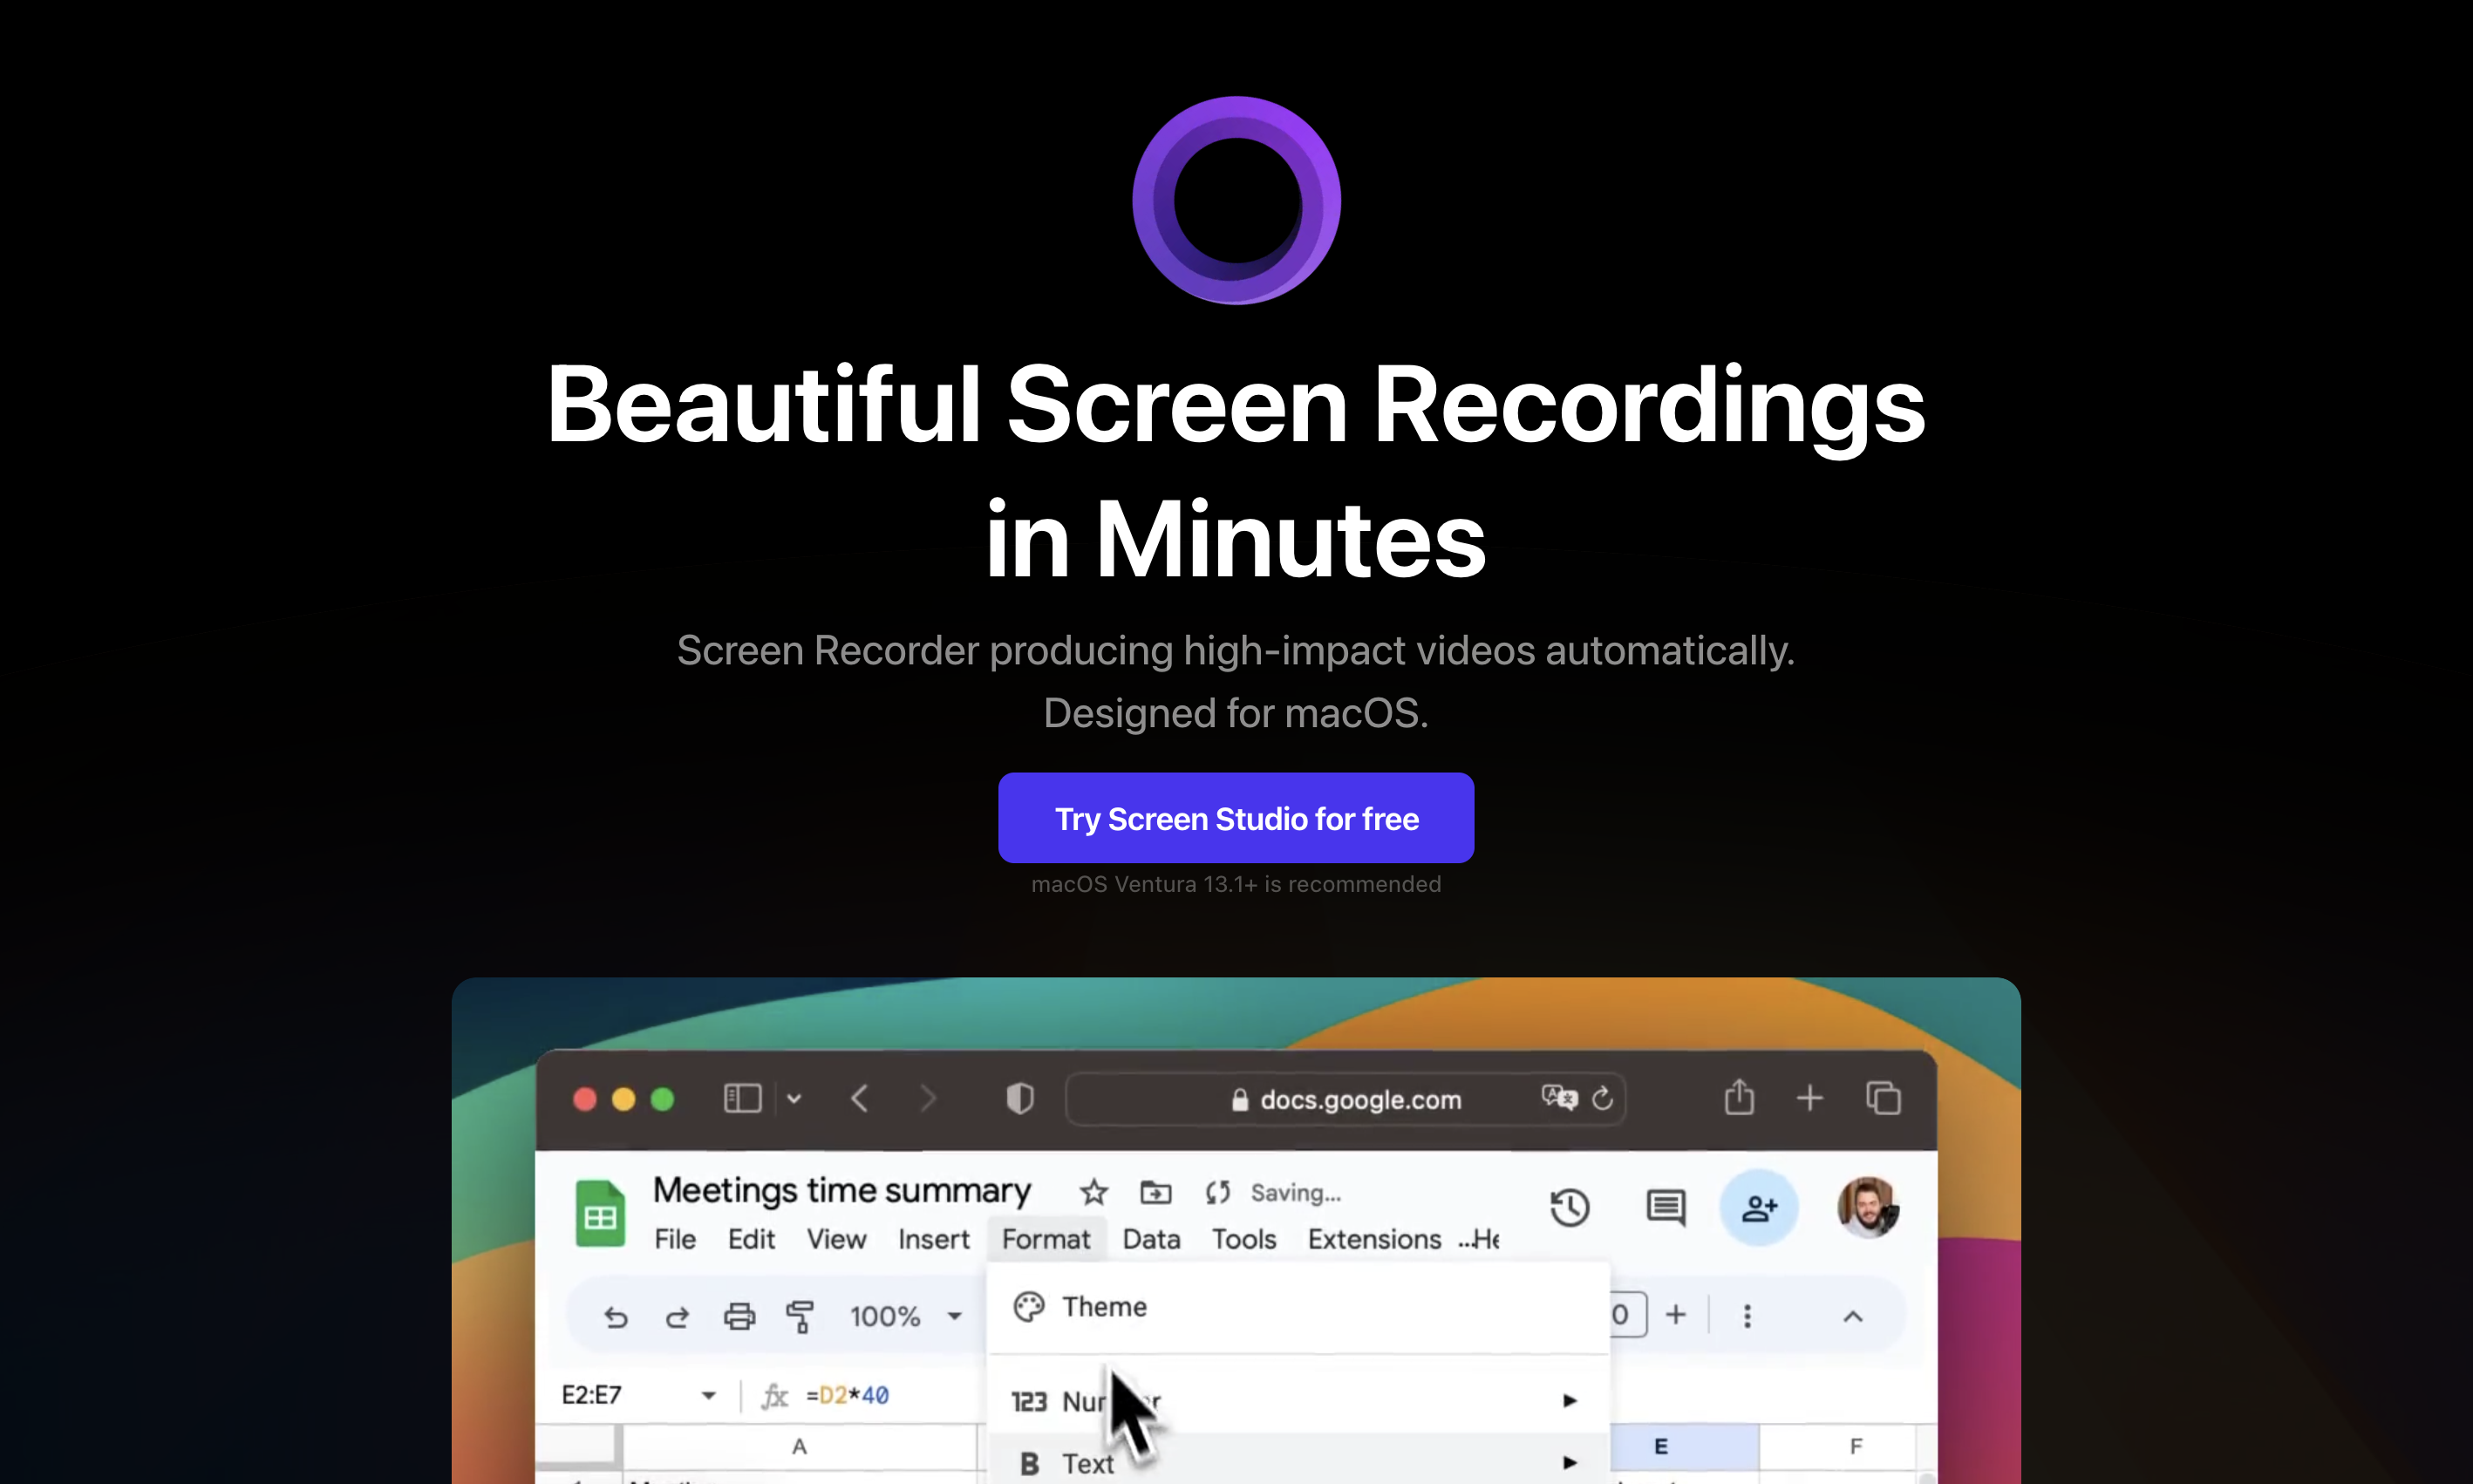
Task: Click the Safari share icon
Action: click(x=1739, y=1098)
